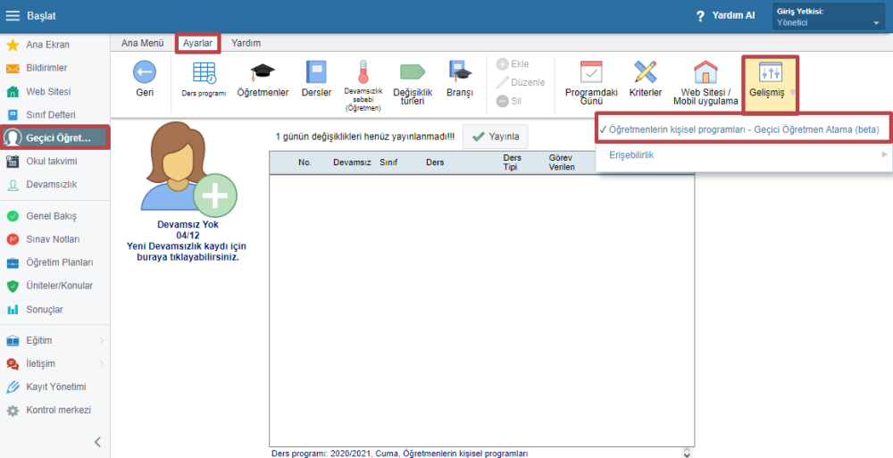Click the Ders Tipi column header
Viewport: 893px width, 458px height.
click(513, 162)
